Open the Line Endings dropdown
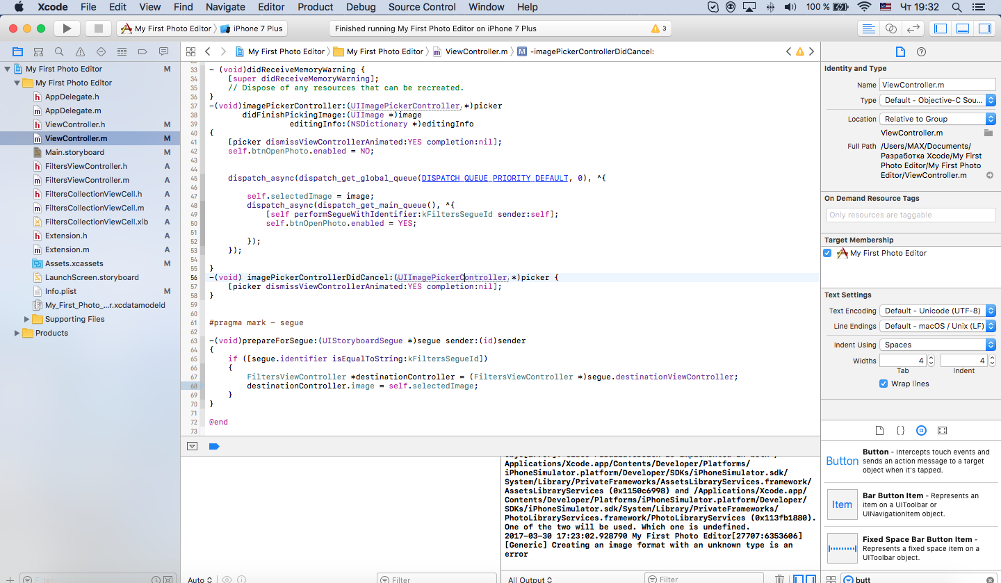1001x583 pixels. coord(938,326)
